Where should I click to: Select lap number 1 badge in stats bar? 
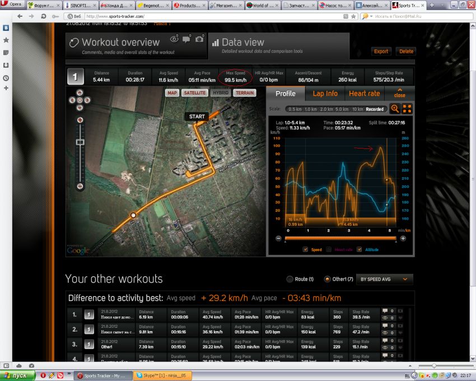pos(75,76)
